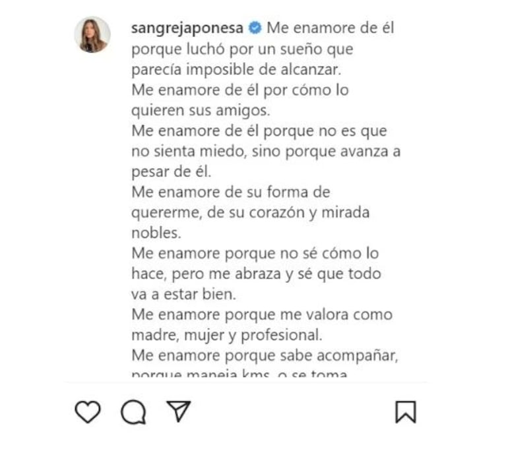The height and width of the screenshot is (451, 506).
Task: Click text 'Me enamore de su forma de'
Action: [231, 193]
